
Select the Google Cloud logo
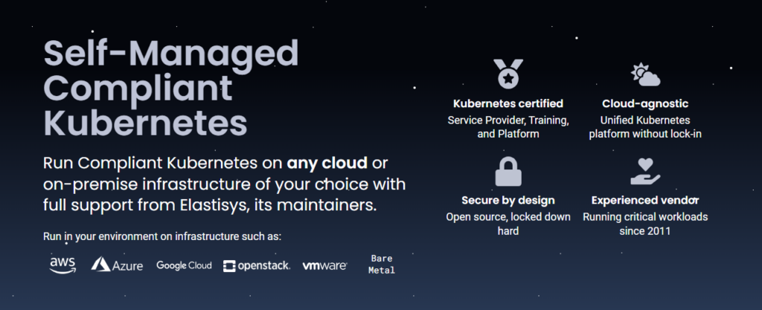[184, 265]
